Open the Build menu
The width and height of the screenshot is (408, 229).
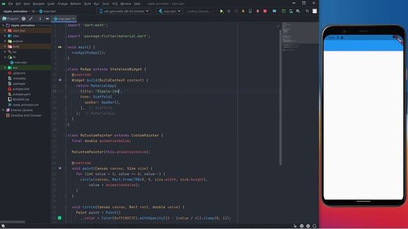(x=88, y=4)
